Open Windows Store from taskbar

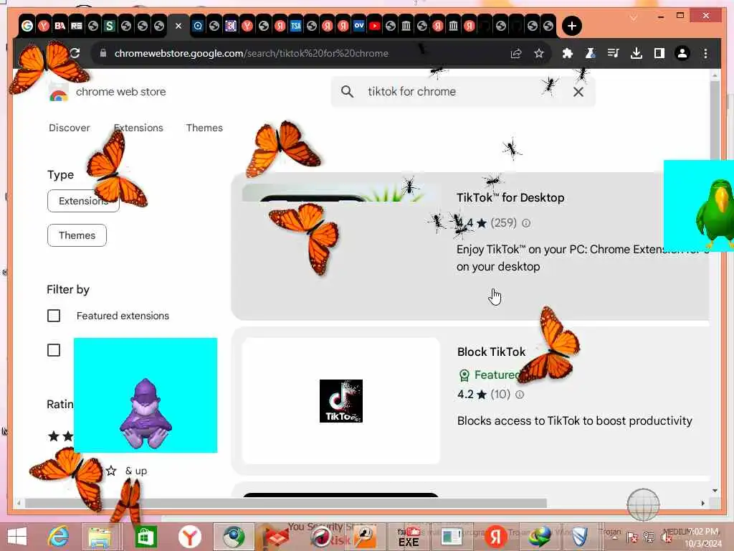(146, 537)
